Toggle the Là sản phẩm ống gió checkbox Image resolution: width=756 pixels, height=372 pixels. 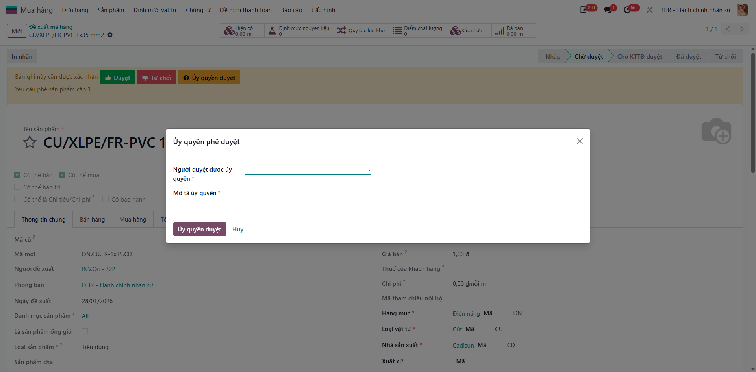[x=85, y=331]
